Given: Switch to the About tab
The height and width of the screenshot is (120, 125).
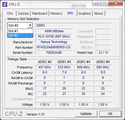Looking at the screenshot, I should 99,13.
